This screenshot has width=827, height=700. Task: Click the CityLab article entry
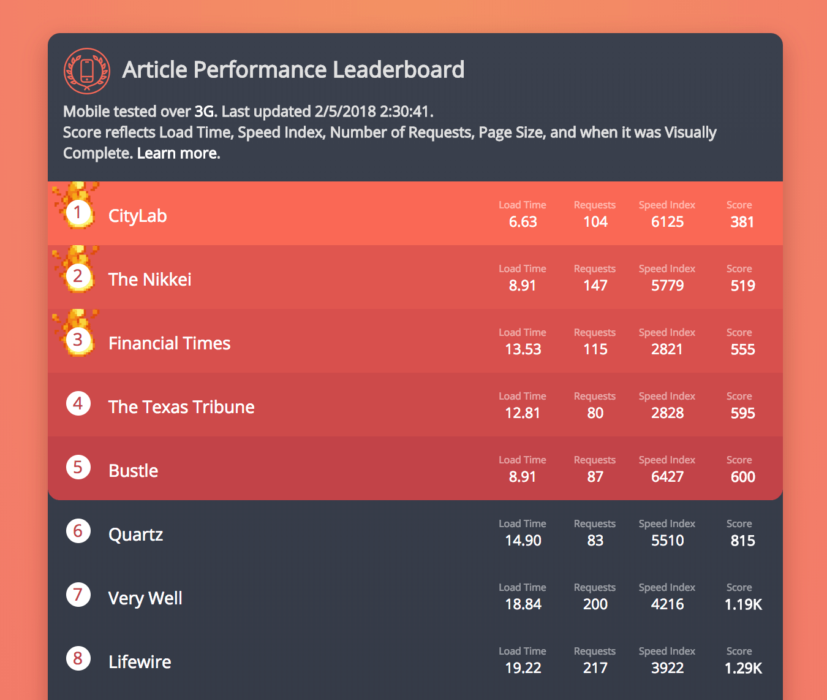[137, 215]
